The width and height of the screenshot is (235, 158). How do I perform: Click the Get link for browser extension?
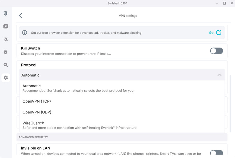tap(211, 33)
